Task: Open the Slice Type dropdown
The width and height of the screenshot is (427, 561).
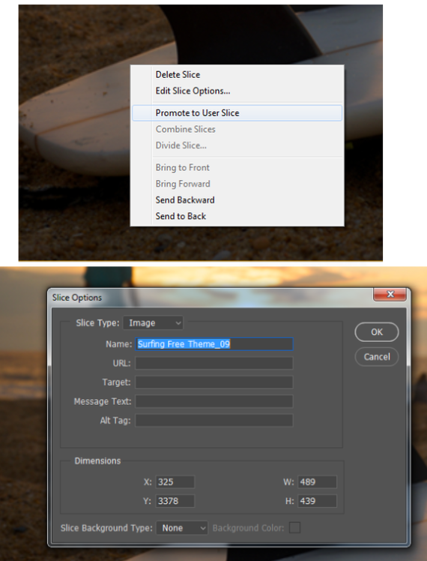Action: (x=154, y=323)
